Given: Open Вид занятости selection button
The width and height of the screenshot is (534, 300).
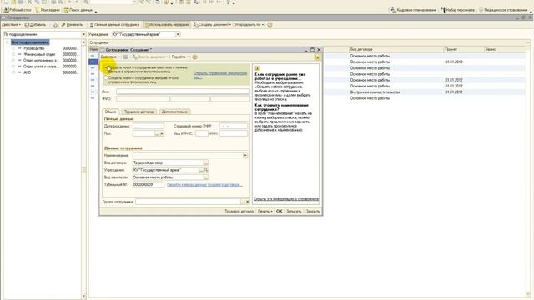Looking at the screenshot, I should tap(206, 177).
